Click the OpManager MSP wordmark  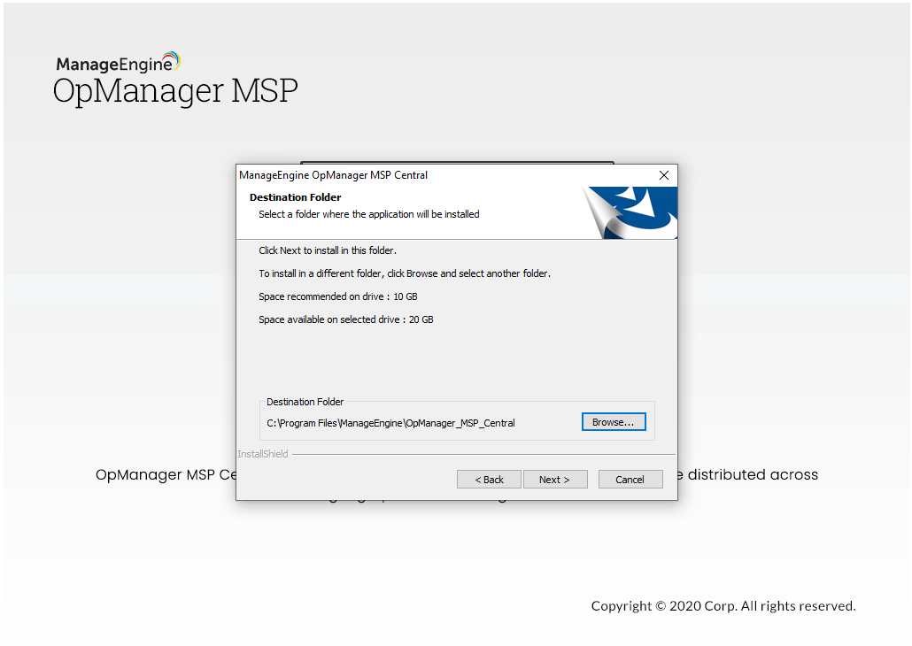174,90
